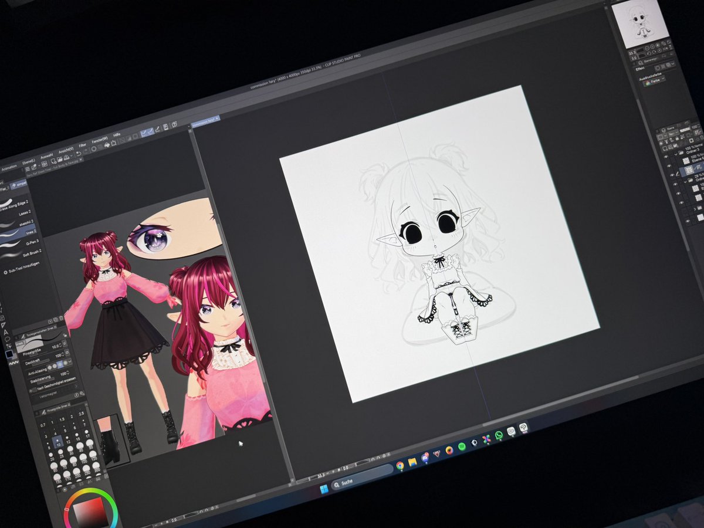Pick brush size 100 preset
Screen dimensions: 704x528
(x=83, y=458)
